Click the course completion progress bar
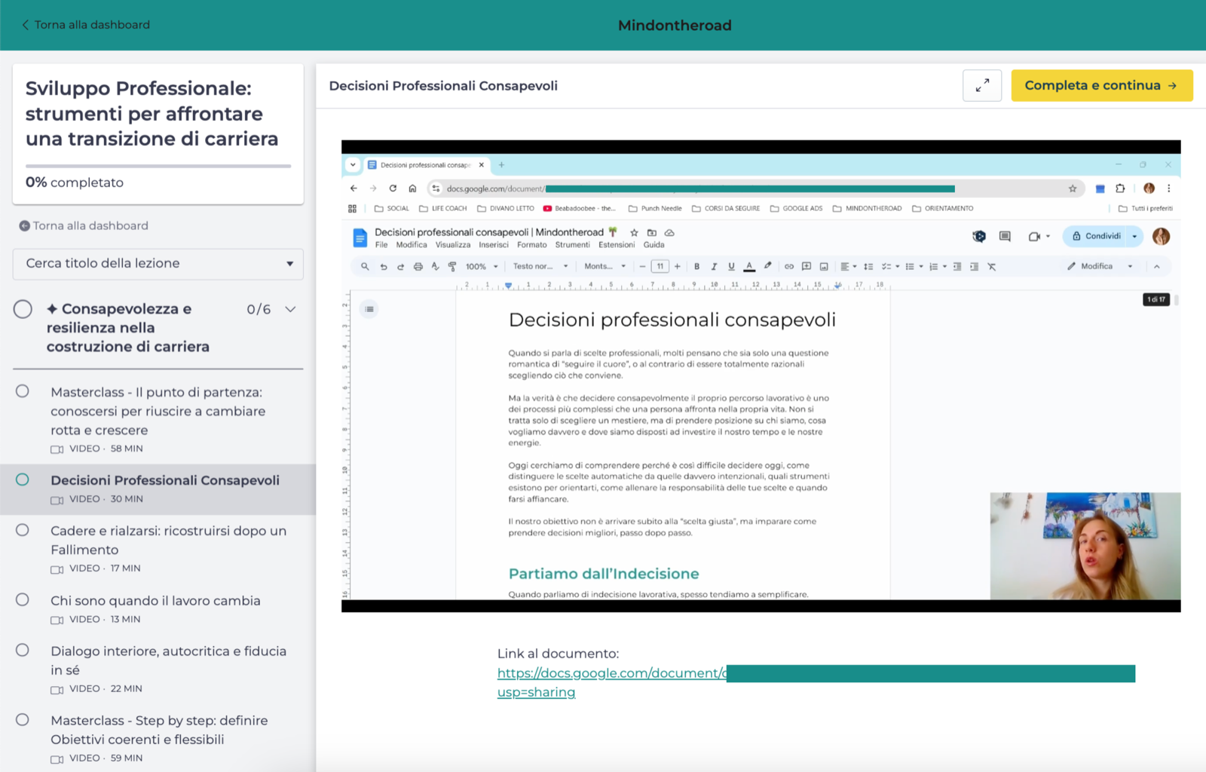This screenshot has width=1206, height=772. click(158, 166)
